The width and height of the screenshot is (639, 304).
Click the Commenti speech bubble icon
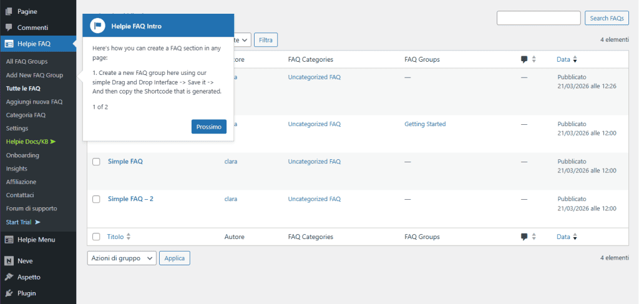[9, 27]
